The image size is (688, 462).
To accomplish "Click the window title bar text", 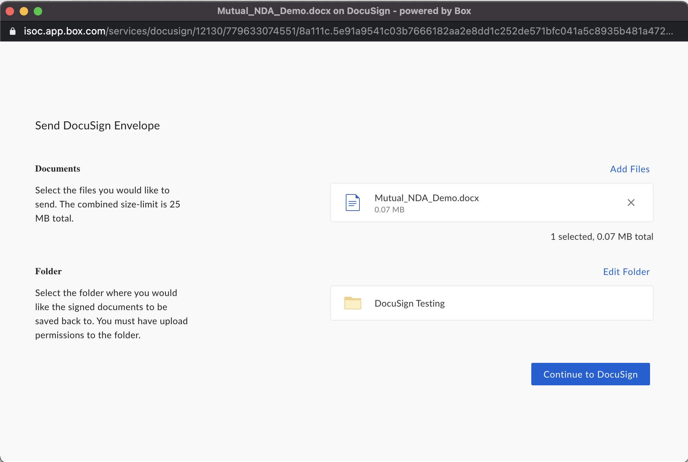I will [x=344, y=11].
